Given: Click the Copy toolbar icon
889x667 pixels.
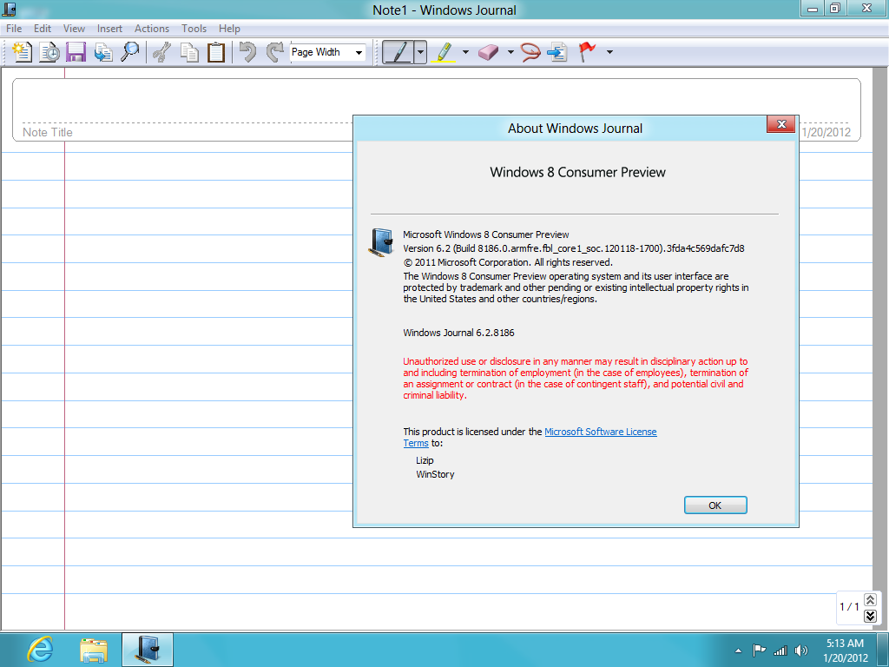Looking at the screenshot, I should [x=189, y=52].
